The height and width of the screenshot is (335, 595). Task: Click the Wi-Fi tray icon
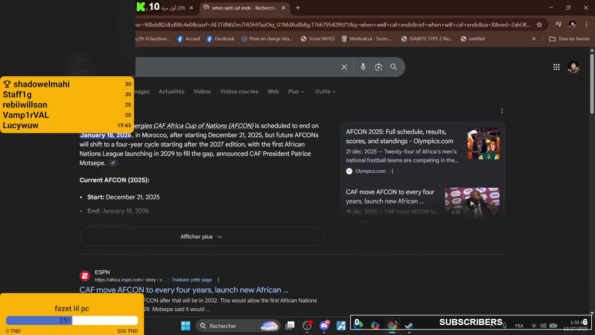pyautogui.click(x=534, y=326)
